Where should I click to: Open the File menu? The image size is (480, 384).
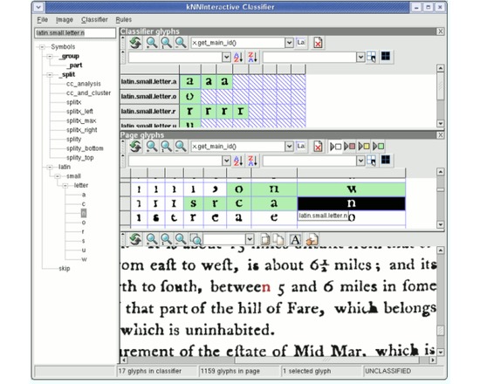(42, 19)
